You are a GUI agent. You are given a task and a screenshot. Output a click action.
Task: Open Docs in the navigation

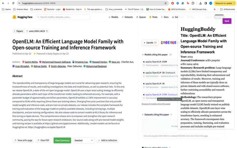tap(165, 17)
